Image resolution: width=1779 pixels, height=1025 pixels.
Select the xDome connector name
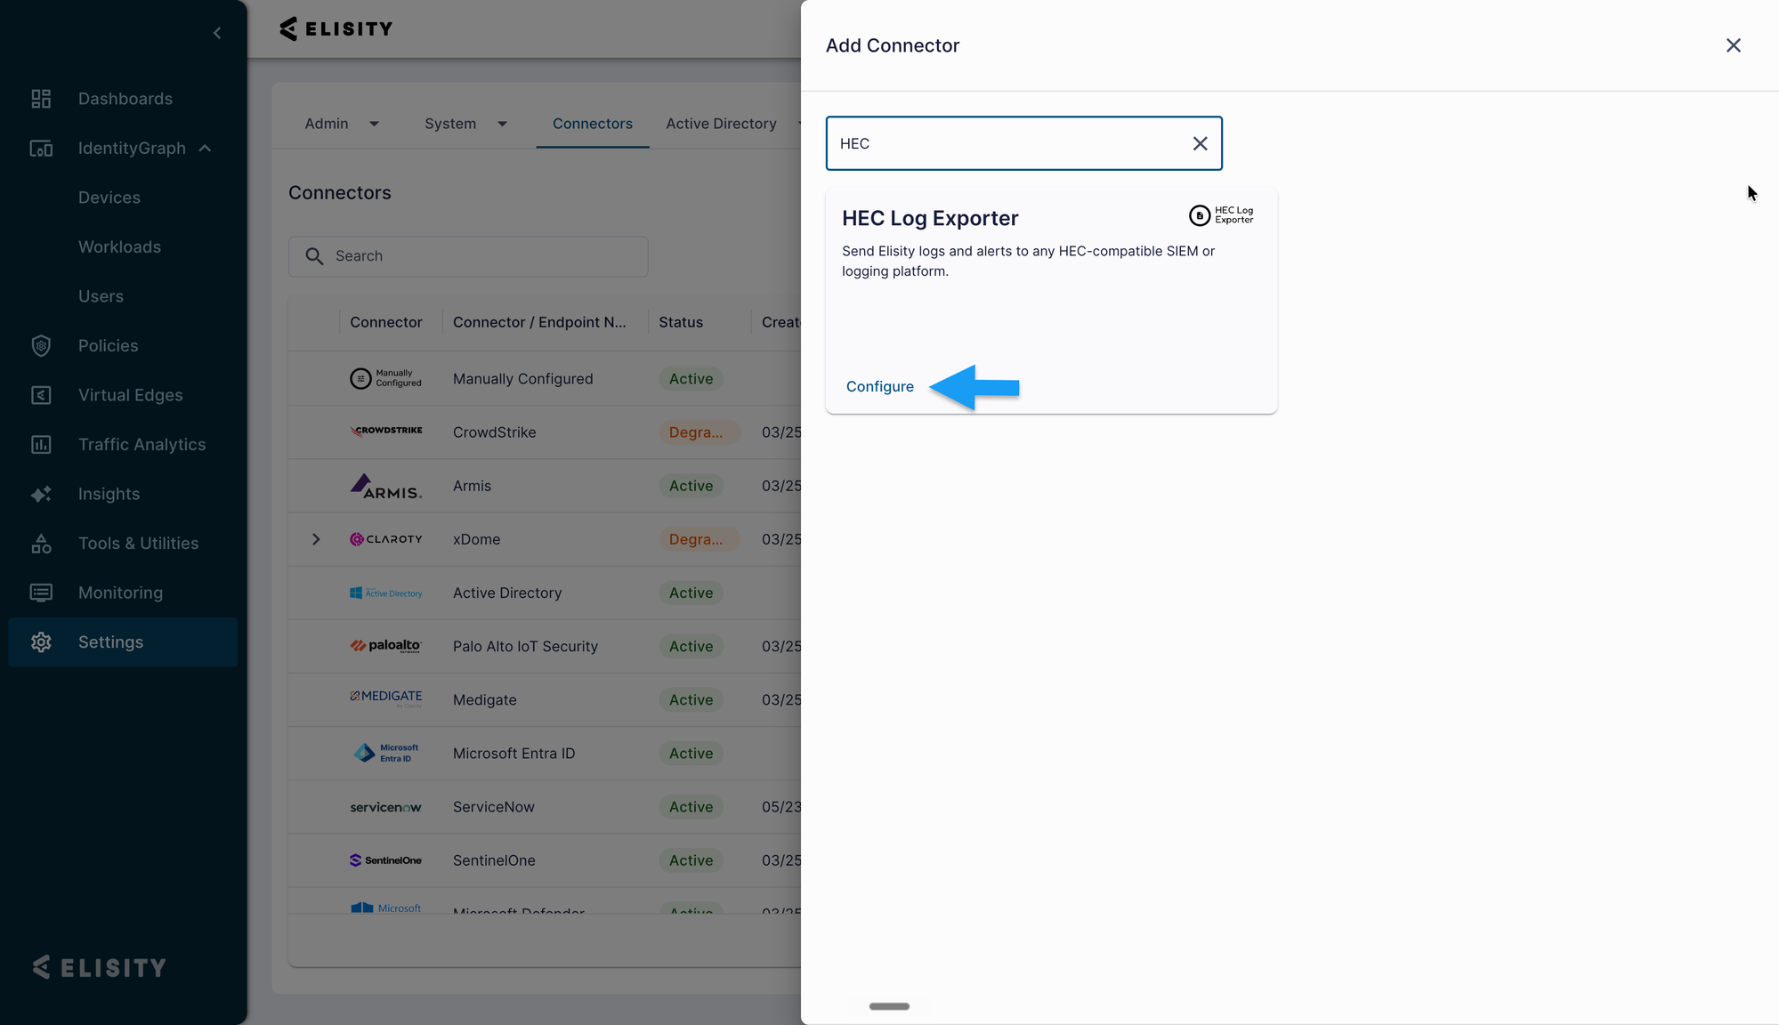(x=476, y=539)
